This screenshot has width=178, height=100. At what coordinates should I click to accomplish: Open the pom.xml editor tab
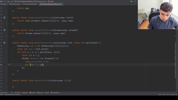coord(30,4)
